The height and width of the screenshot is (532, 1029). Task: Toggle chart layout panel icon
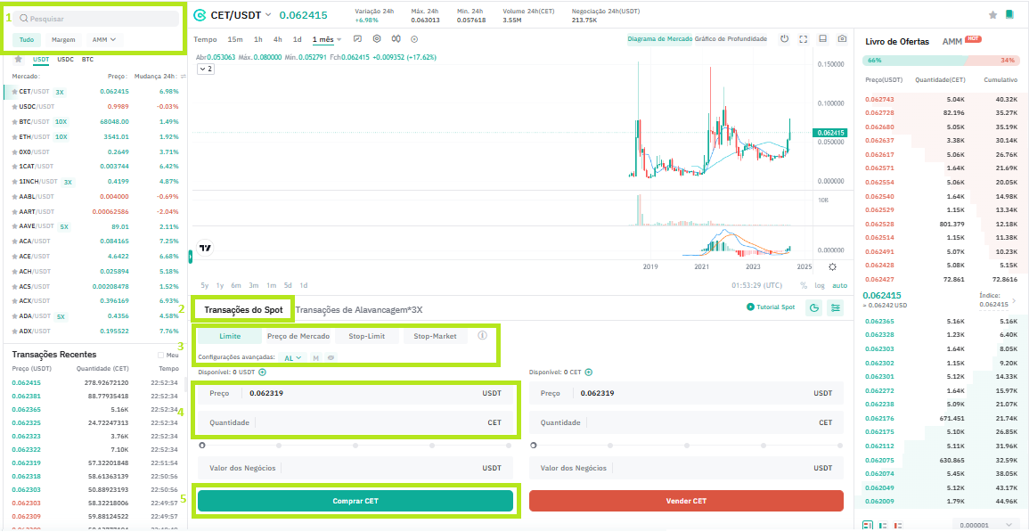pyautogui.click(x=822, y=38)
